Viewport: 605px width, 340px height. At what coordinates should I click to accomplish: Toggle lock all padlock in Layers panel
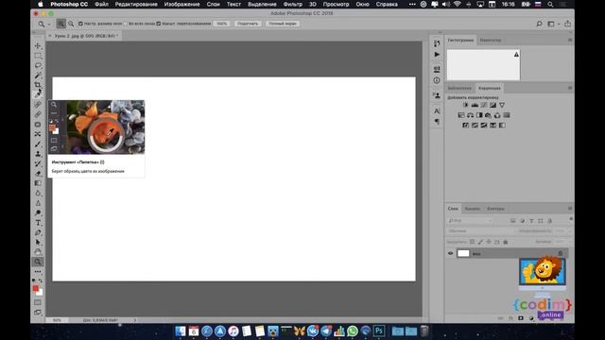[506, 242]
